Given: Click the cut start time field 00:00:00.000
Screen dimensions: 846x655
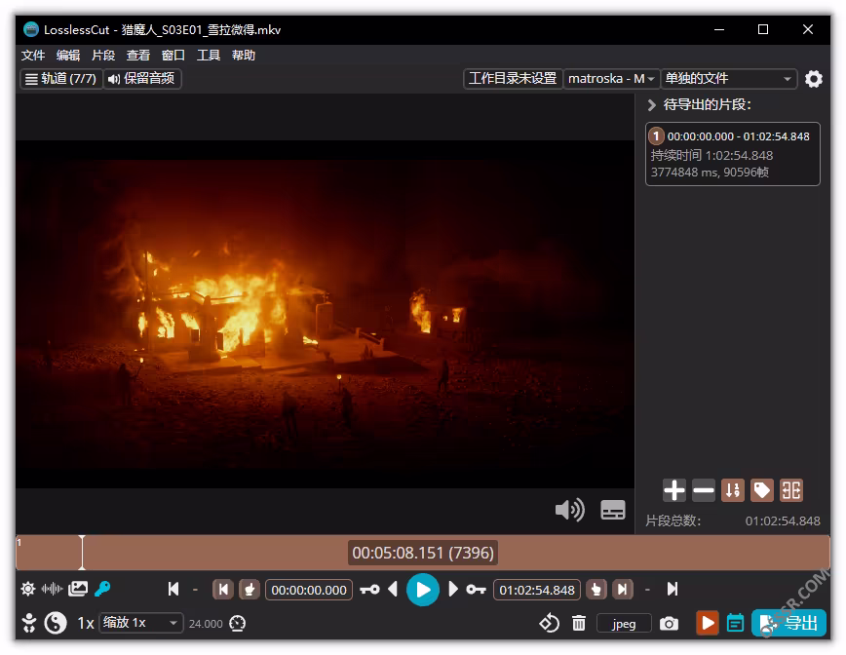Looking at the screenshot, I should tap(309, 590).
